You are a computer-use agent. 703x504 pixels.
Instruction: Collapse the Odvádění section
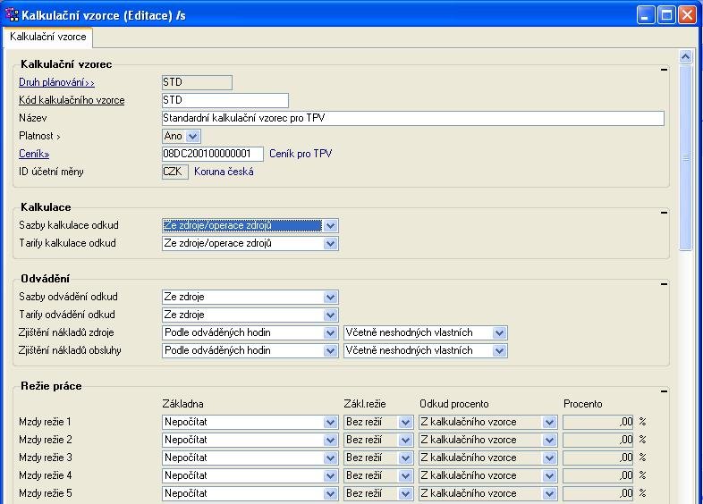point(664,283)
